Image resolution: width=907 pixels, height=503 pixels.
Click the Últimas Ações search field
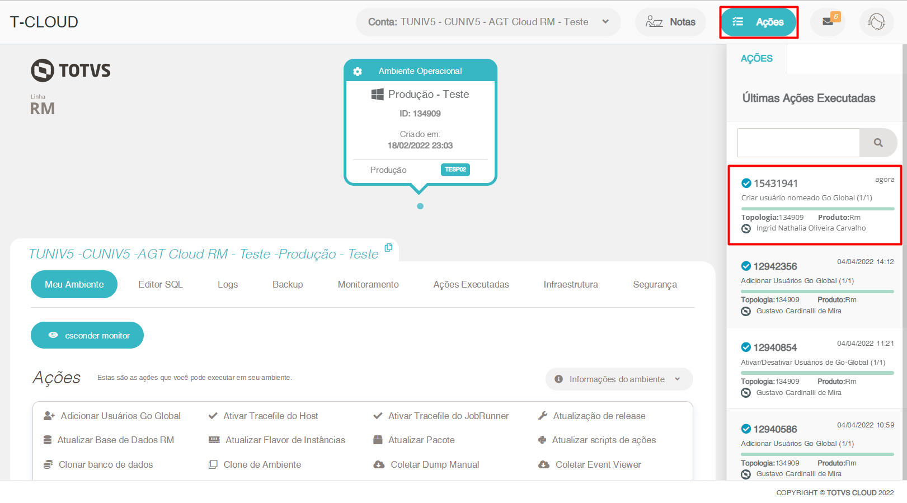click(798, 143)
